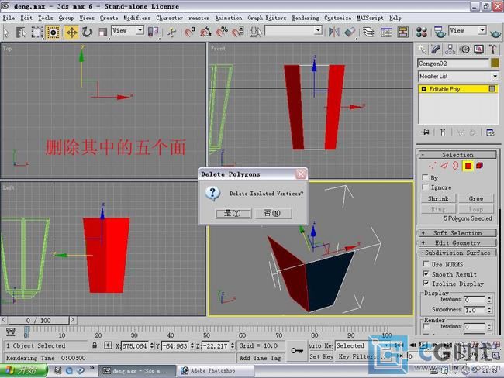The width and height of the screenshot is (504, 378).
Task: Enable Use NURMS checkbox
Action: tap(426, 264)
